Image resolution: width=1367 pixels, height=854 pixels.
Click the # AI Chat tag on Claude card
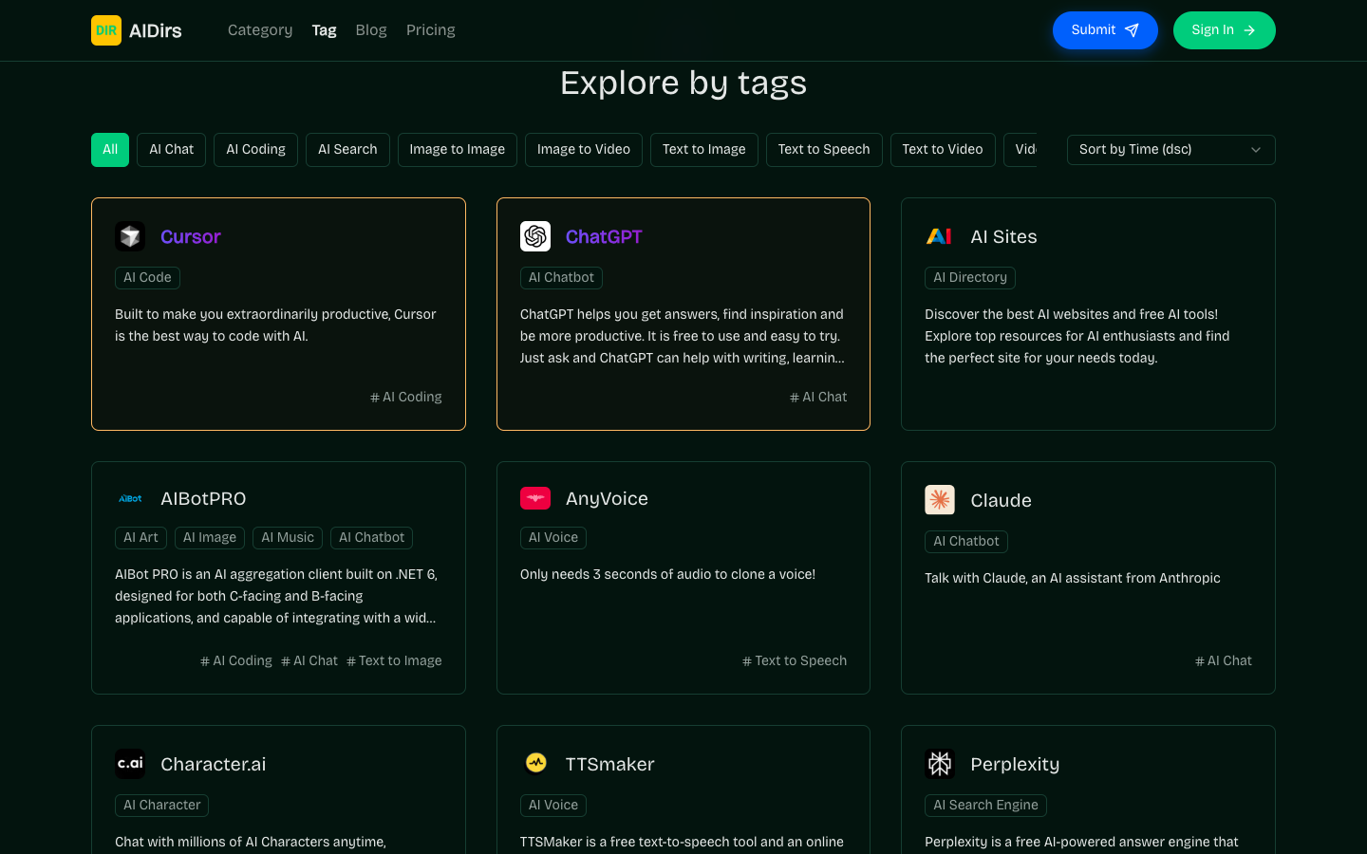point(1224,660)
